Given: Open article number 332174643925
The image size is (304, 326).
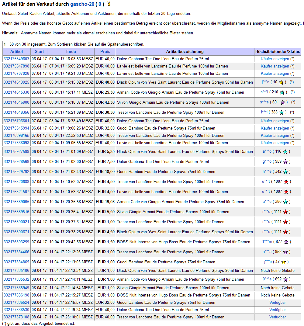Looking at the screenshot, I should point(16,82).
